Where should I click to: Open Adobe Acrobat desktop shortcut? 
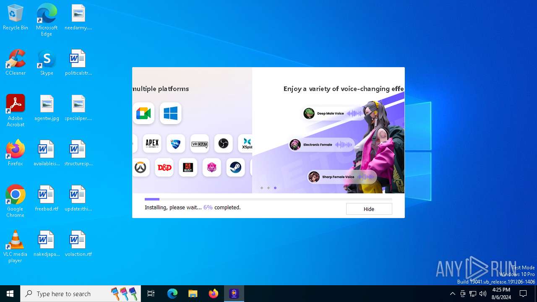(16, 111)
